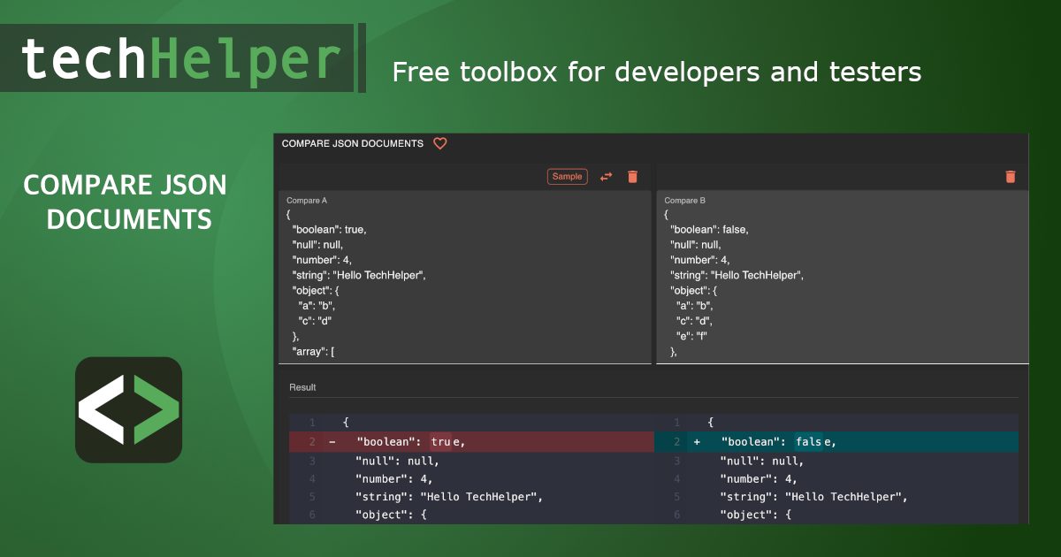The image size is (1061, 557).
Task: Click the code brackets logo icon
Action: click(128, 409)
